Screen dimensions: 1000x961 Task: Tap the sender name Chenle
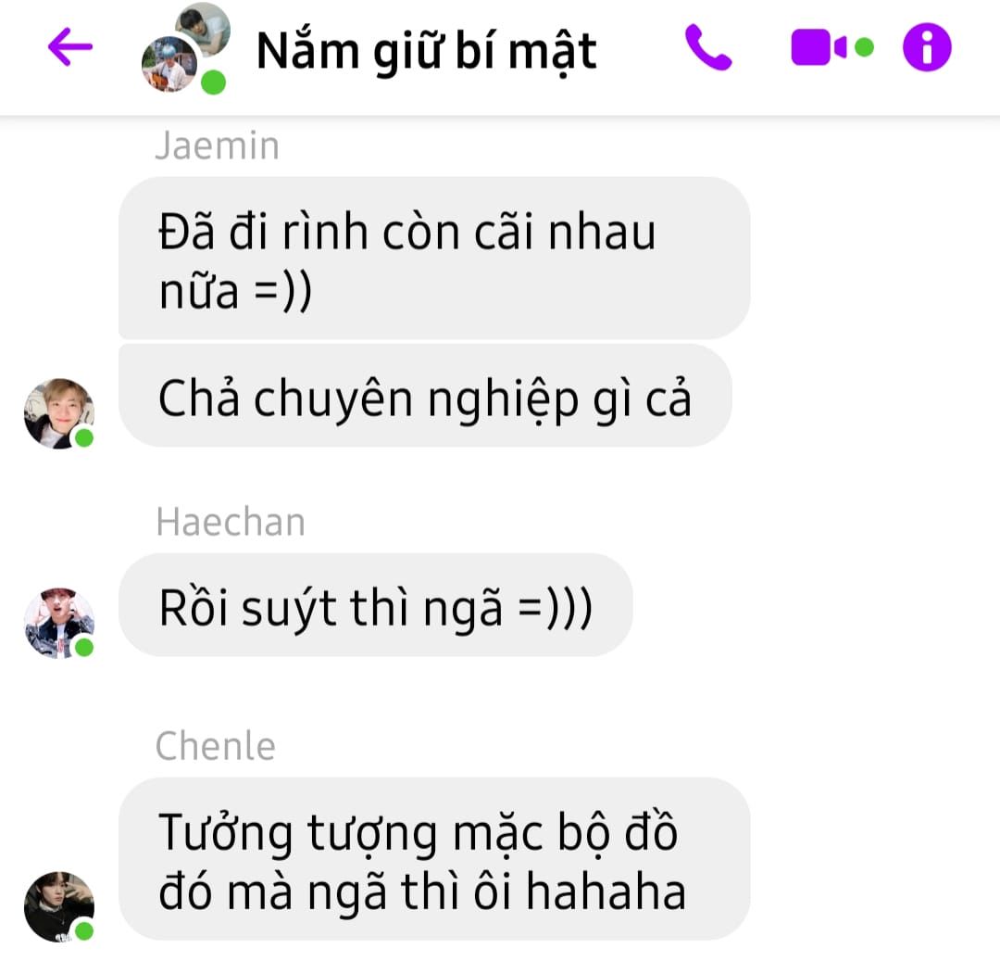click(216, 745)
